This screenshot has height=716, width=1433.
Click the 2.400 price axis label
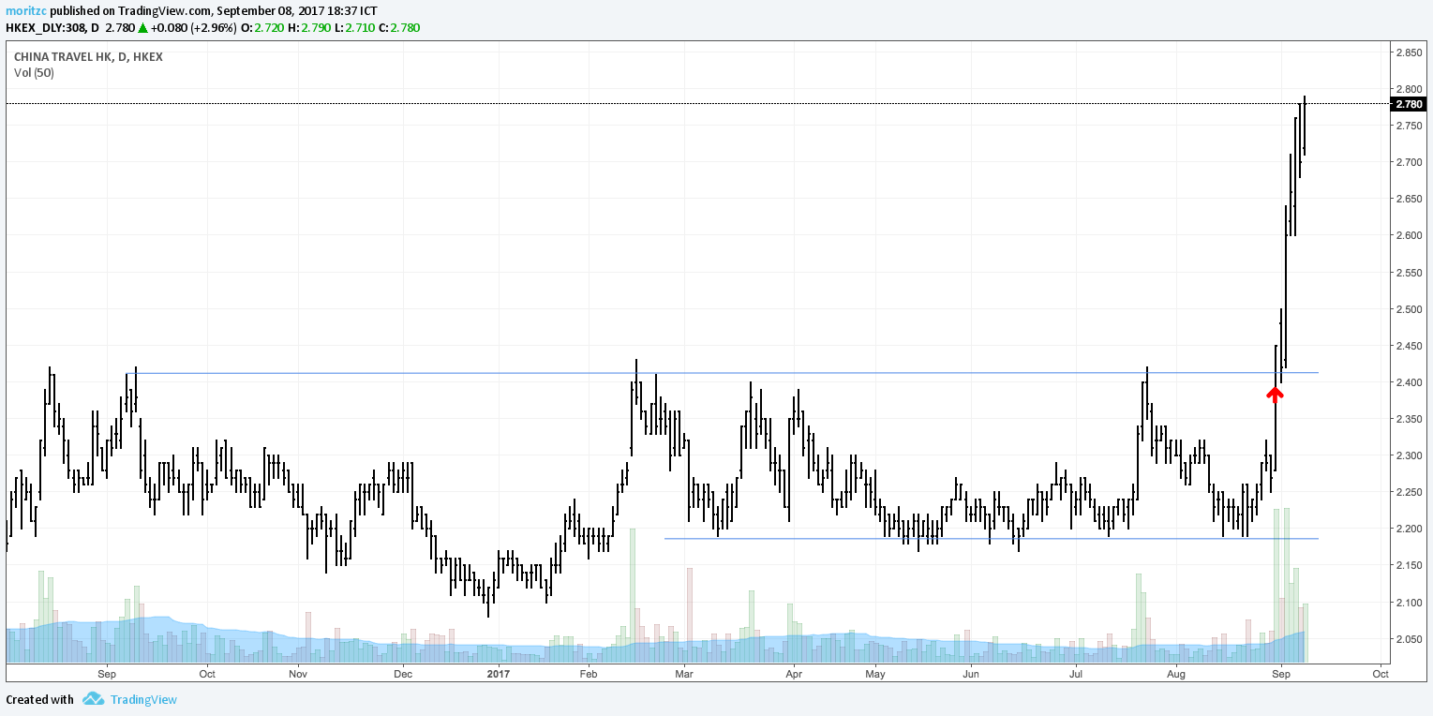pos(1410,382)
